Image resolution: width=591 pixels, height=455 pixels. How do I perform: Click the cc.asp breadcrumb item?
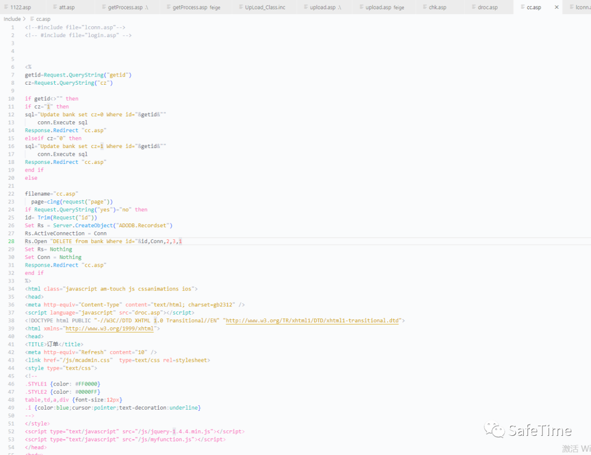coord(40,19)
